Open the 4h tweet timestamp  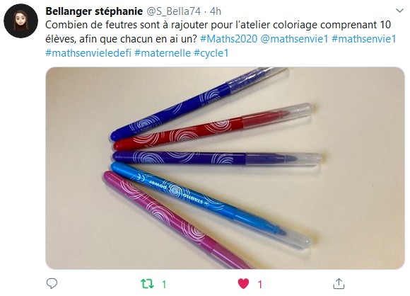(216, 11)
